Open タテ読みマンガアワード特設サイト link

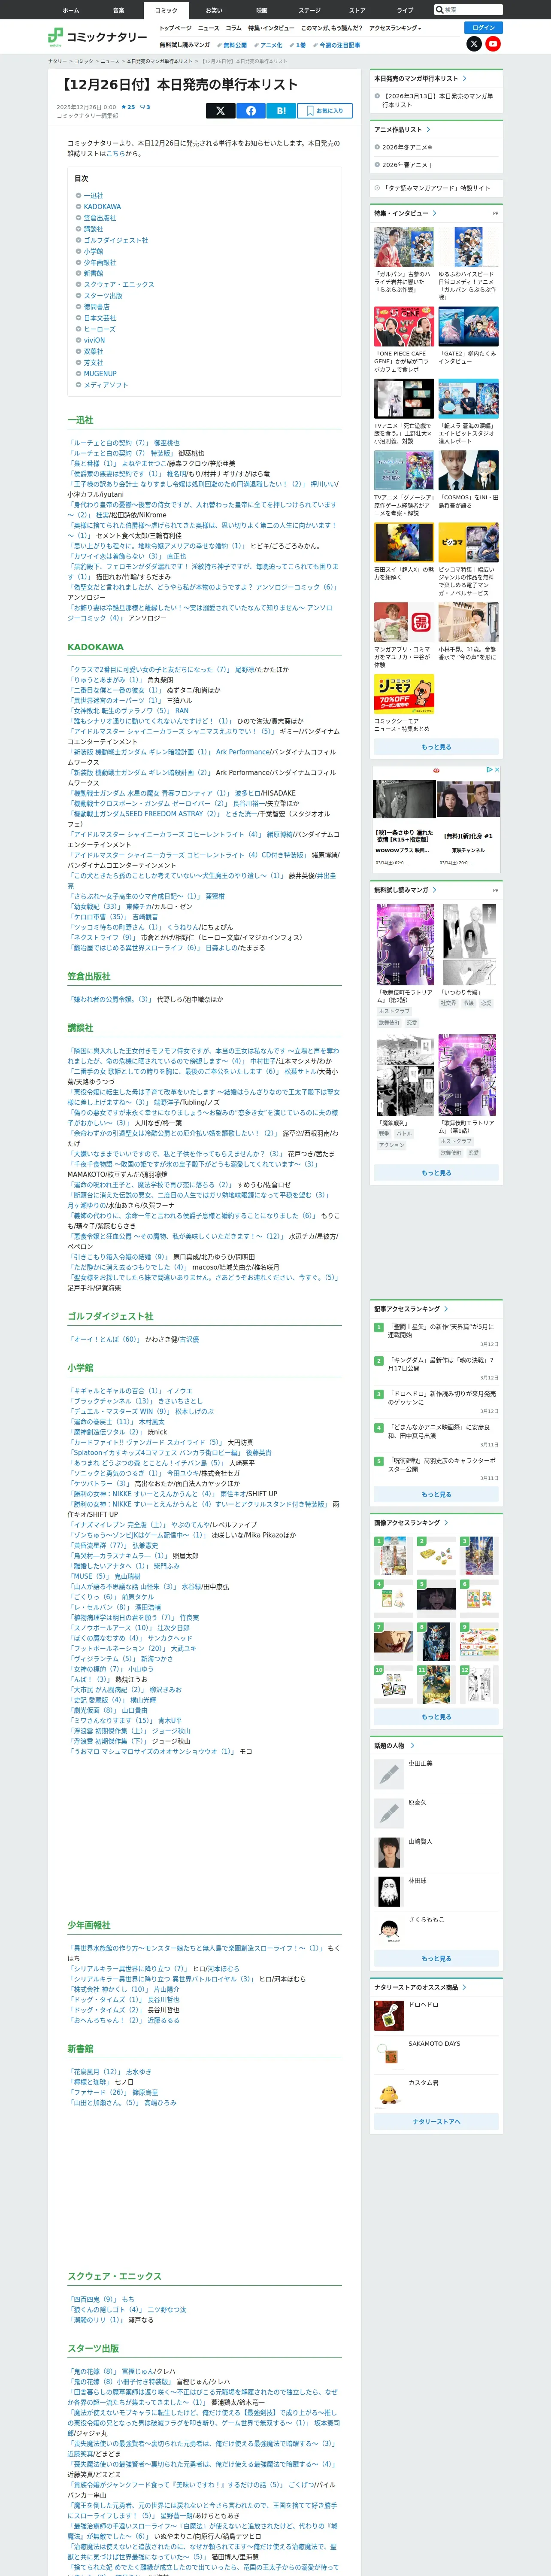pos(436,188)
